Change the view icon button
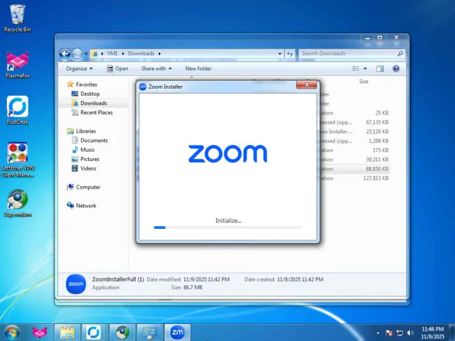455x341 pixels. [355, 68]
